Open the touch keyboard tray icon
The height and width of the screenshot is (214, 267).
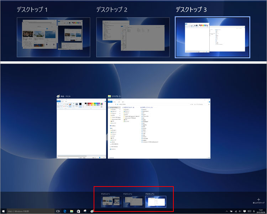pos(249,211)
